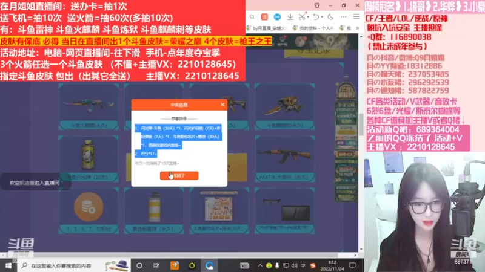This screenshot has height=272, width=485.
Task: Click the scroll-down arrow of page scrollbar
Action: pos(361,249)
